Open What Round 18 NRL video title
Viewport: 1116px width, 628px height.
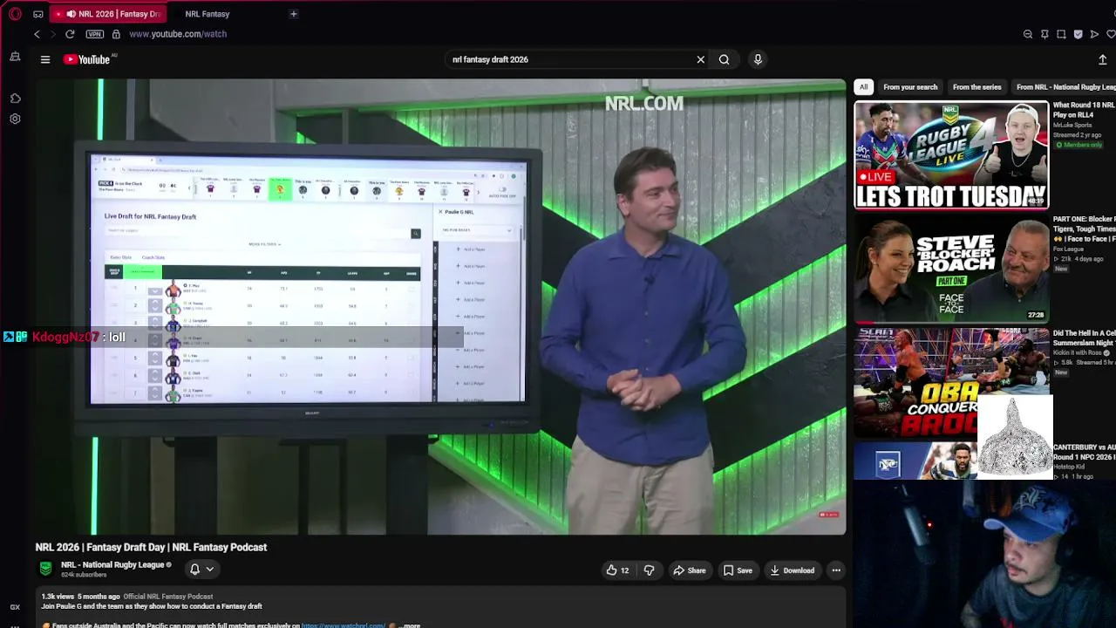point(1084,110)
